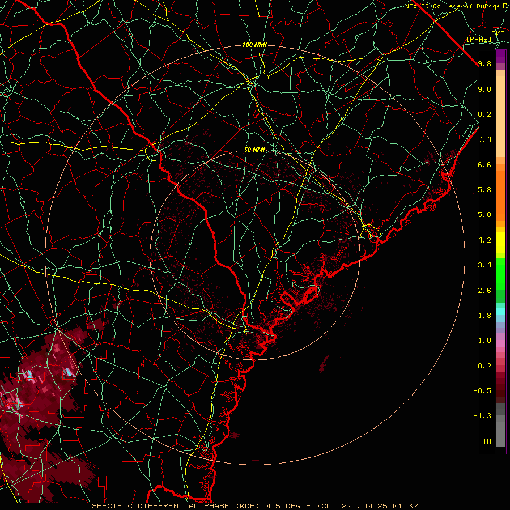Click the -0.5 value on the scale
Screen dimensions: 510x510
click(x=482, y=391)
